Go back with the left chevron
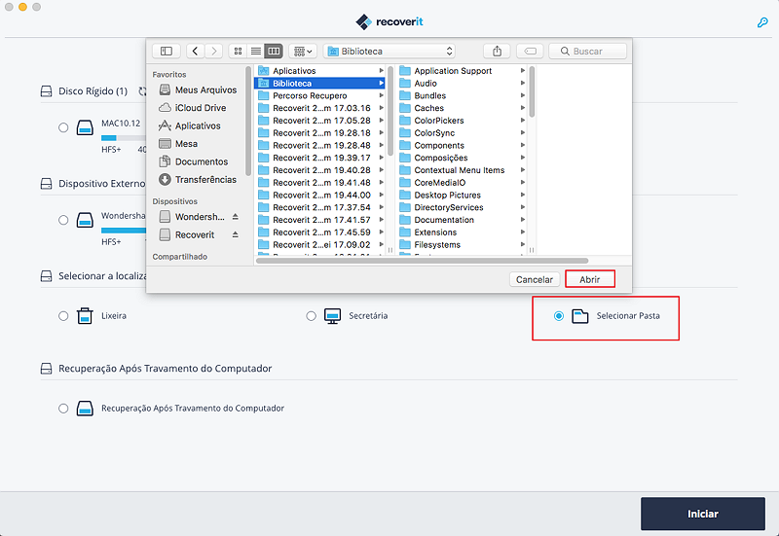779x536 pixels. [196, 52]
